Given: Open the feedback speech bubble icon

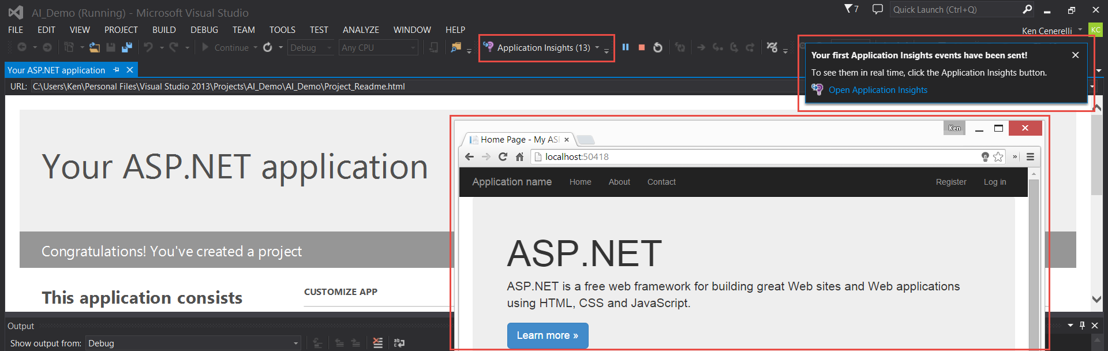Looking at the screenshot, I should pos(878,9).
